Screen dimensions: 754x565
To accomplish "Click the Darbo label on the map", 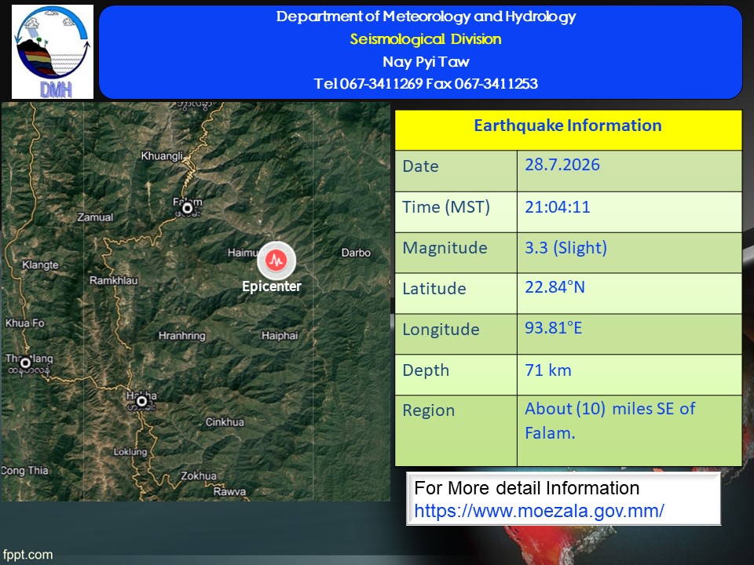I will [x=356, y=253].
